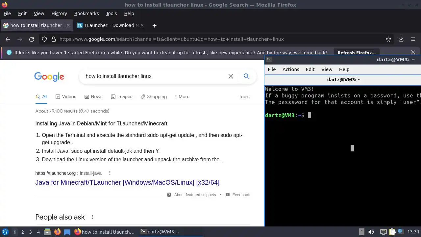
Task: Open People also ask options dots
Action: point(92,217)
